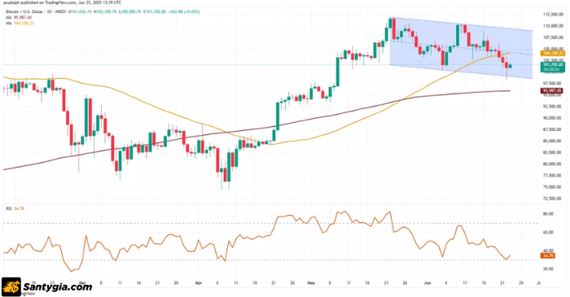Click the 60.00 RSI scale label
The height and width of the screenshot is (297, 570).
coord(548,233)
